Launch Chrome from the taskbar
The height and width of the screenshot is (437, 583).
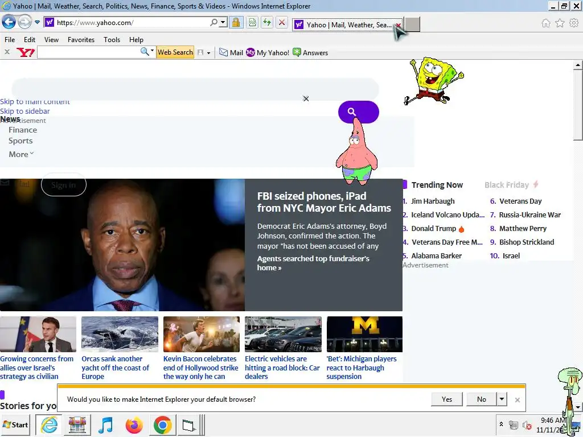[162, 425]
